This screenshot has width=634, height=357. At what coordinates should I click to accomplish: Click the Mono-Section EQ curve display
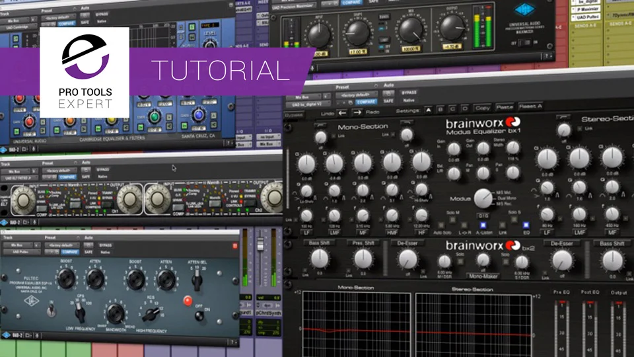(357, 324)
